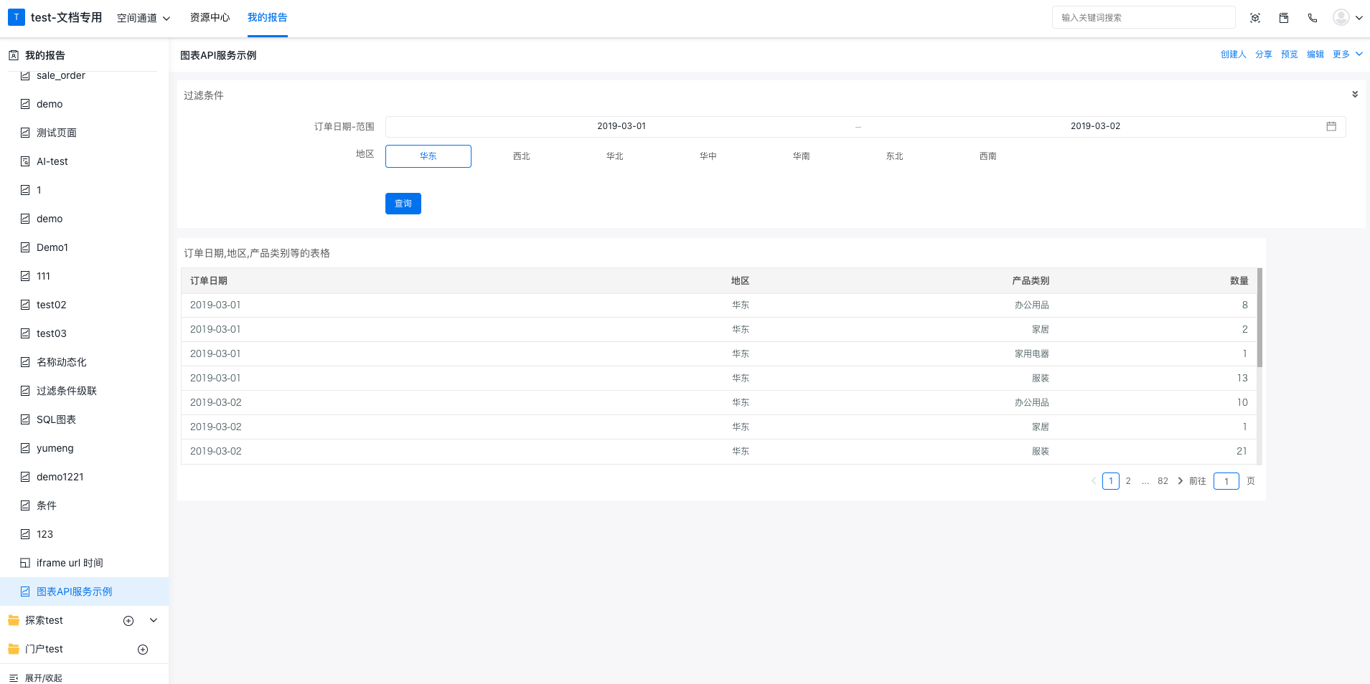Open the calendar icon in date range
Viewport: 1370px width, 684px height.
pos(1331,126)
